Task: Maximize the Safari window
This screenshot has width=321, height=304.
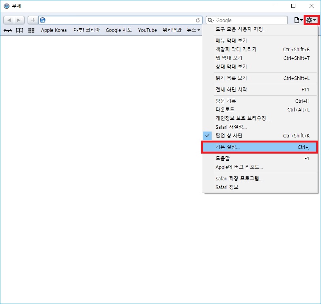Action: 293,6
